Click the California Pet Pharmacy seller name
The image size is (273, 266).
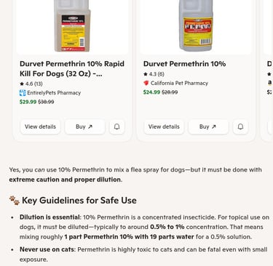[x=179, y=83]
